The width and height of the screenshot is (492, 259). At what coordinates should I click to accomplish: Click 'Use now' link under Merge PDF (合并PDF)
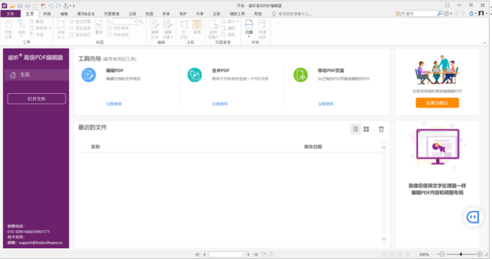220,104
